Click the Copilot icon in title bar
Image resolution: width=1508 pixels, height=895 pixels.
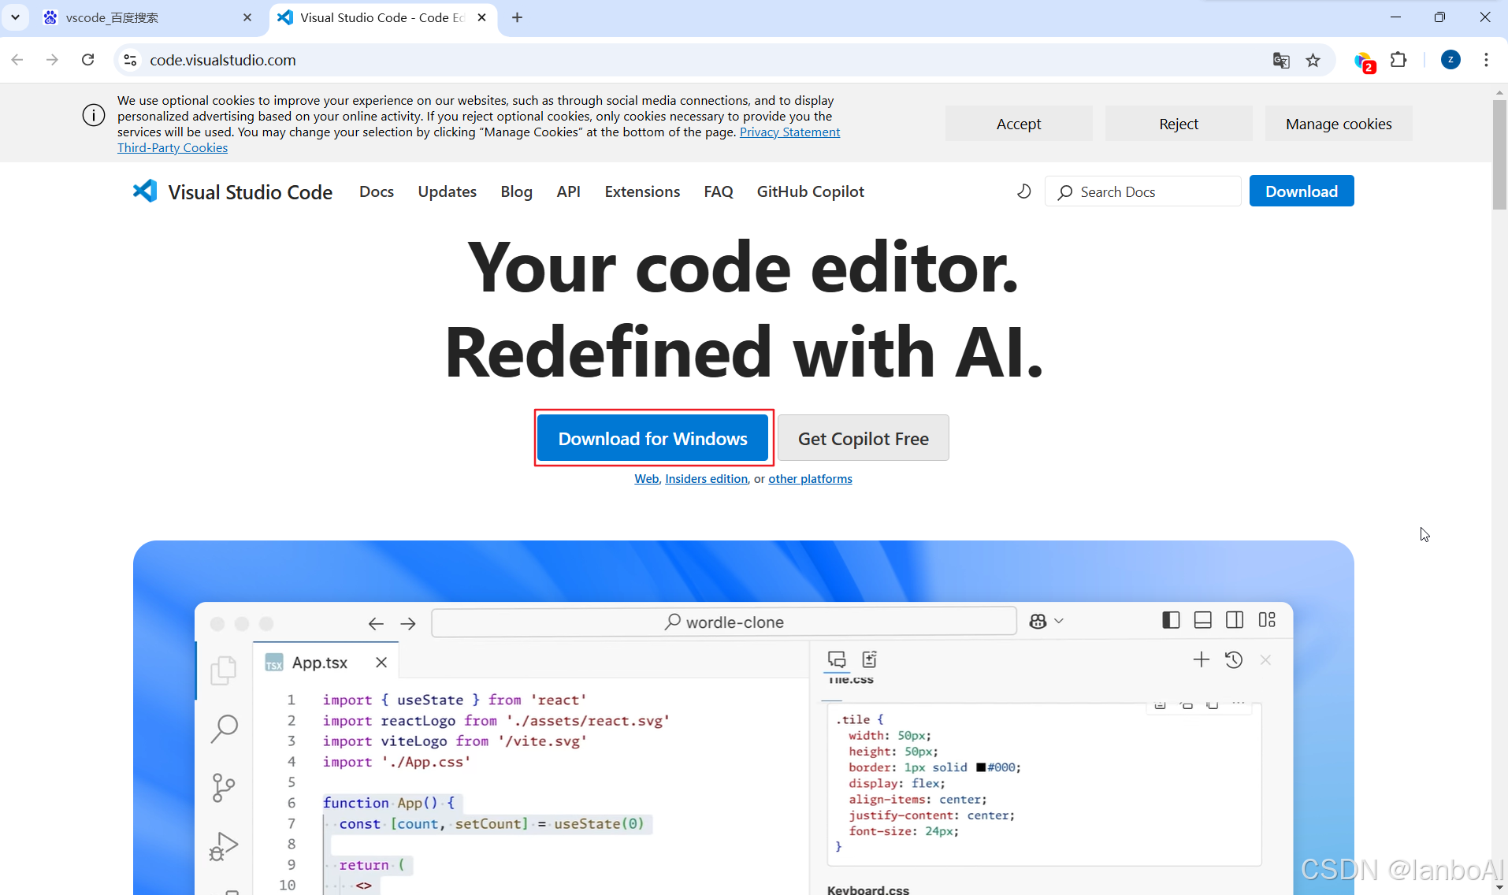pos(1038,622)
